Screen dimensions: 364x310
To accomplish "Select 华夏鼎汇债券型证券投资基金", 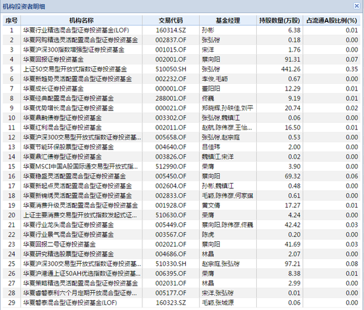I will pos(181,157).
